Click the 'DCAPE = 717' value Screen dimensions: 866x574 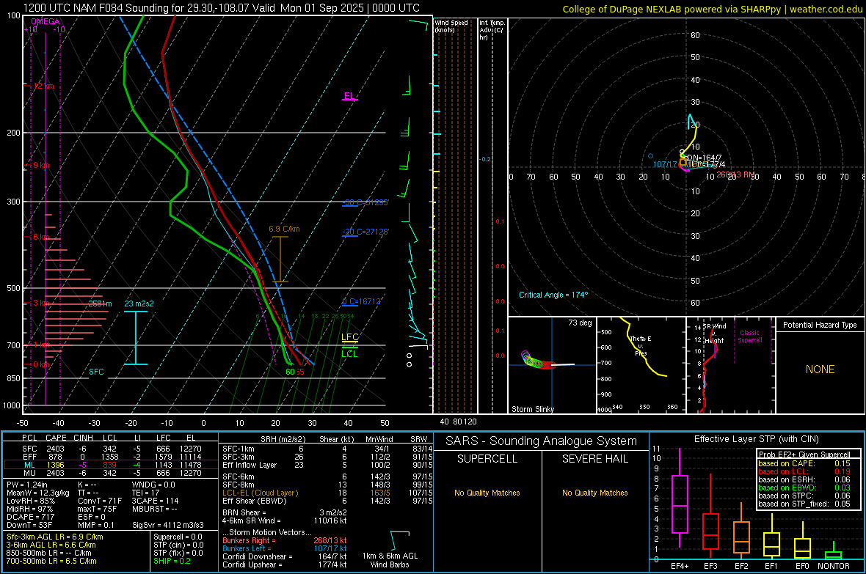coord(30,517)
